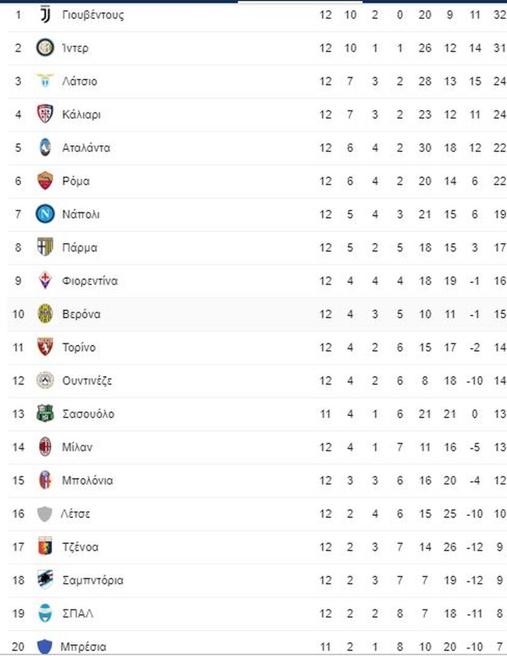507x656 pixels.
Task: Click the Τορίνο team name
Action: [x=79, y=347]
